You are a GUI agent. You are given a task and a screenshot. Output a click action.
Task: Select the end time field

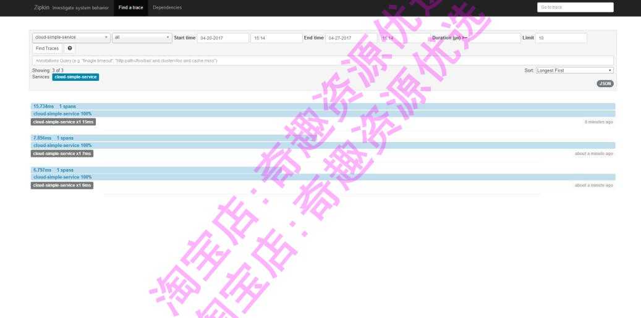(x=405, y=38)
